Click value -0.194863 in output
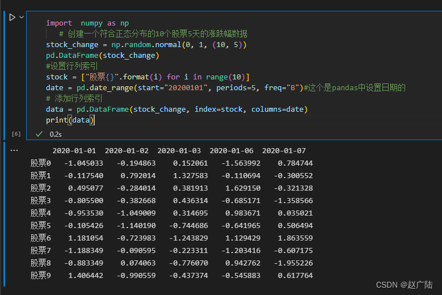 click(x=136, y=163)
